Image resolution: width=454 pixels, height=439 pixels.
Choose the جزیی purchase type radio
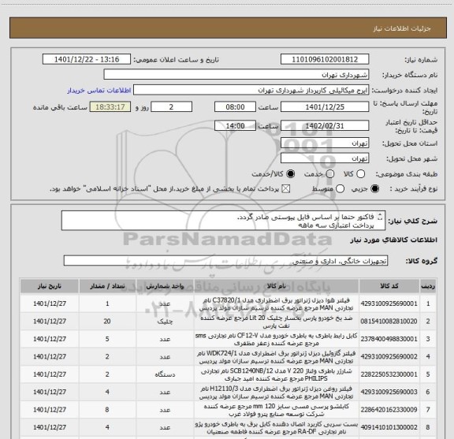click(375, 189)
